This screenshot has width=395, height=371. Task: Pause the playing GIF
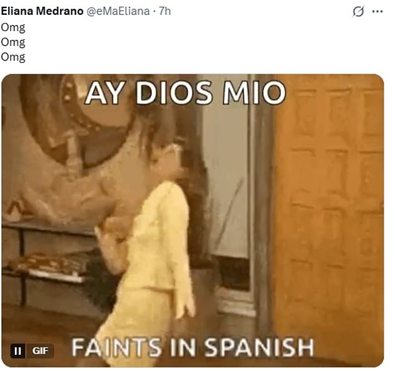[x=17, y=351]
